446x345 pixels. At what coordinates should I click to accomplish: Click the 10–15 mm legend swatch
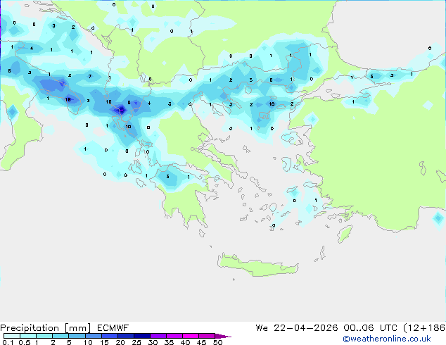[x=93, y=336]
